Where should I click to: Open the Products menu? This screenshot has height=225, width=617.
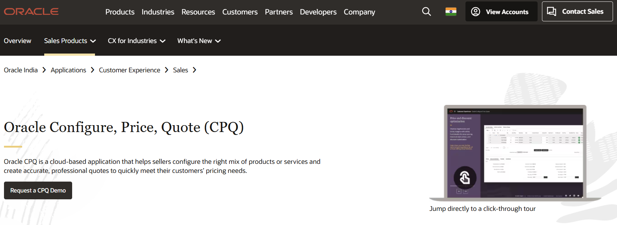[120, 12]
